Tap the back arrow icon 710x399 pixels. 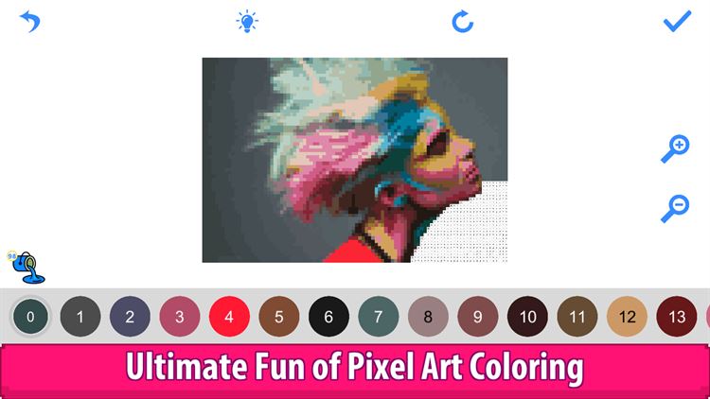pos(30,22)
